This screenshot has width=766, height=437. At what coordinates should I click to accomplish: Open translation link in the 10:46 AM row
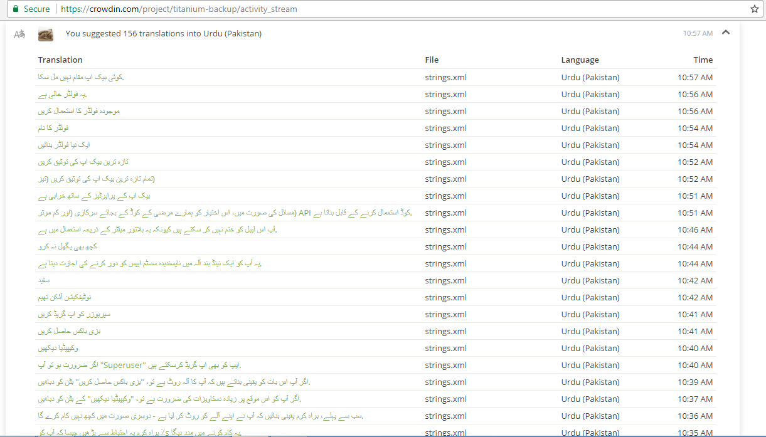[x=157, y=229]
